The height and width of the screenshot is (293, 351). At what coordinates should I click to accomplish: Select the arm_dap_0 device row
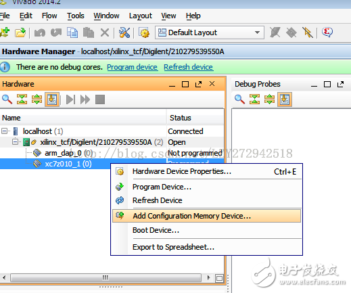pos(112,153)
